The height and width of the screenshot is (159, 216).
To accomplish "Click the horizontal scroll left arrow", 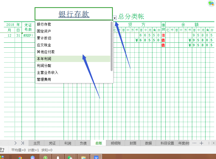I will click(214, 143).
